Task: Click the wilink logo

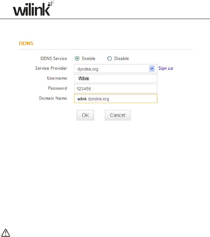Action: [33, 8]
